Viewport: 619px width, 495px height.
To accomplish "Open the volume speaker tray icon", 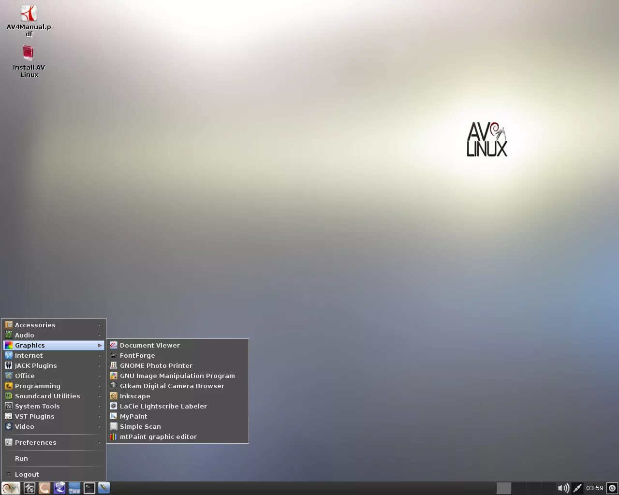I will click(x=563, y=488).
